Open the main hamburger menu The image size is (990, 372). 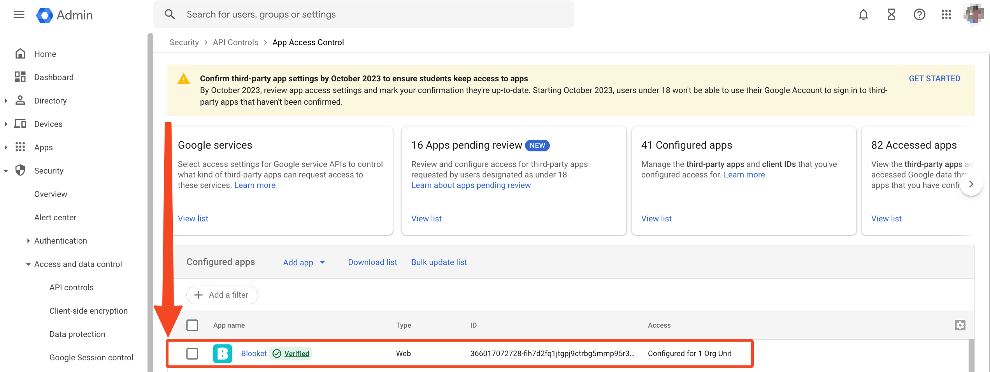19,15
